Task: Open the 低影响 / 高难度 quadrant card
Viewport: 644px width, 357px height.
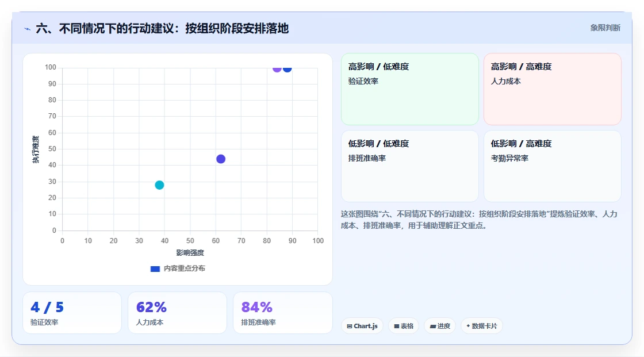Action: click(x=553, y=166)
